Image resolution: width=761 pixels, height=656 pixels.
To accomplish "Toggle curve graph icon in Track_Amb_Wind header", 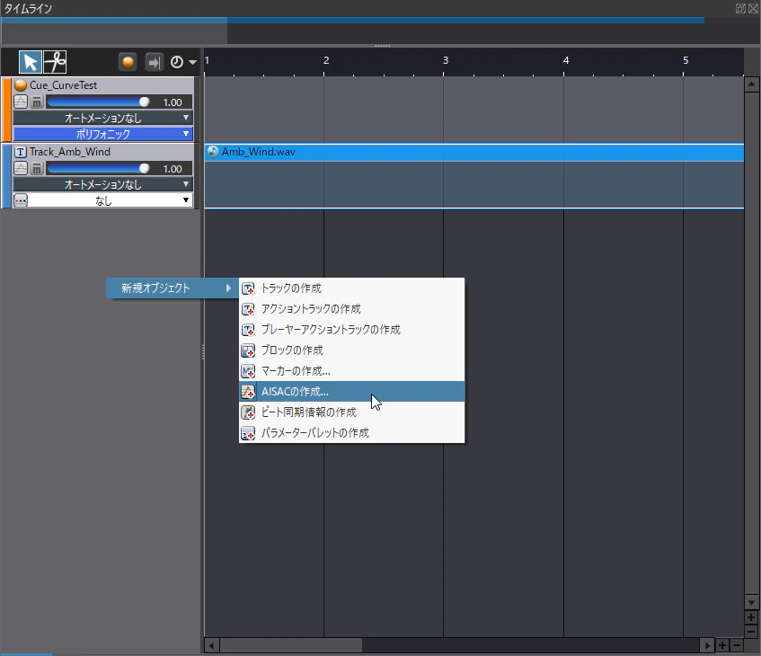I will (21, 168).
